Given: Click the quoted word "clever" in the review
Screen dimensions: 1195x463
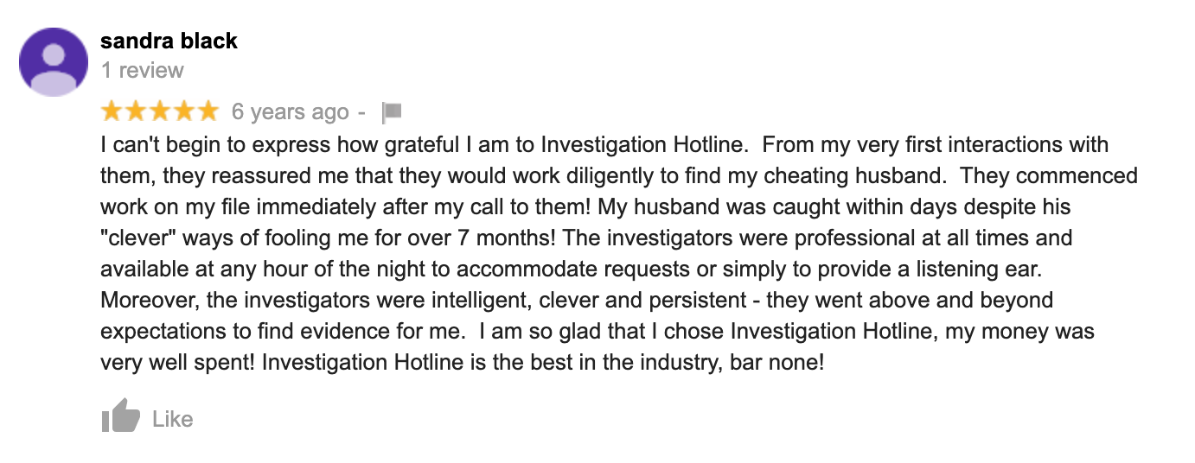Looking at the screenshot, I should [x=139, y=238].
